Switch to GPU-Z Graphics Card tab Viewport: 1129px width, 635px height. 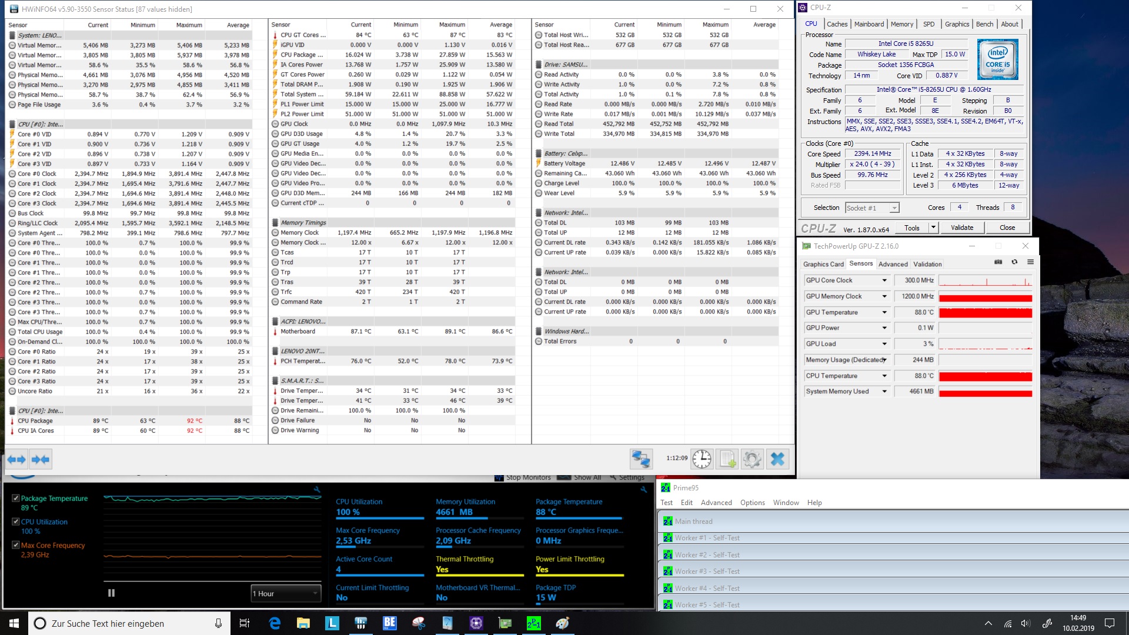(x=823, y=264)
